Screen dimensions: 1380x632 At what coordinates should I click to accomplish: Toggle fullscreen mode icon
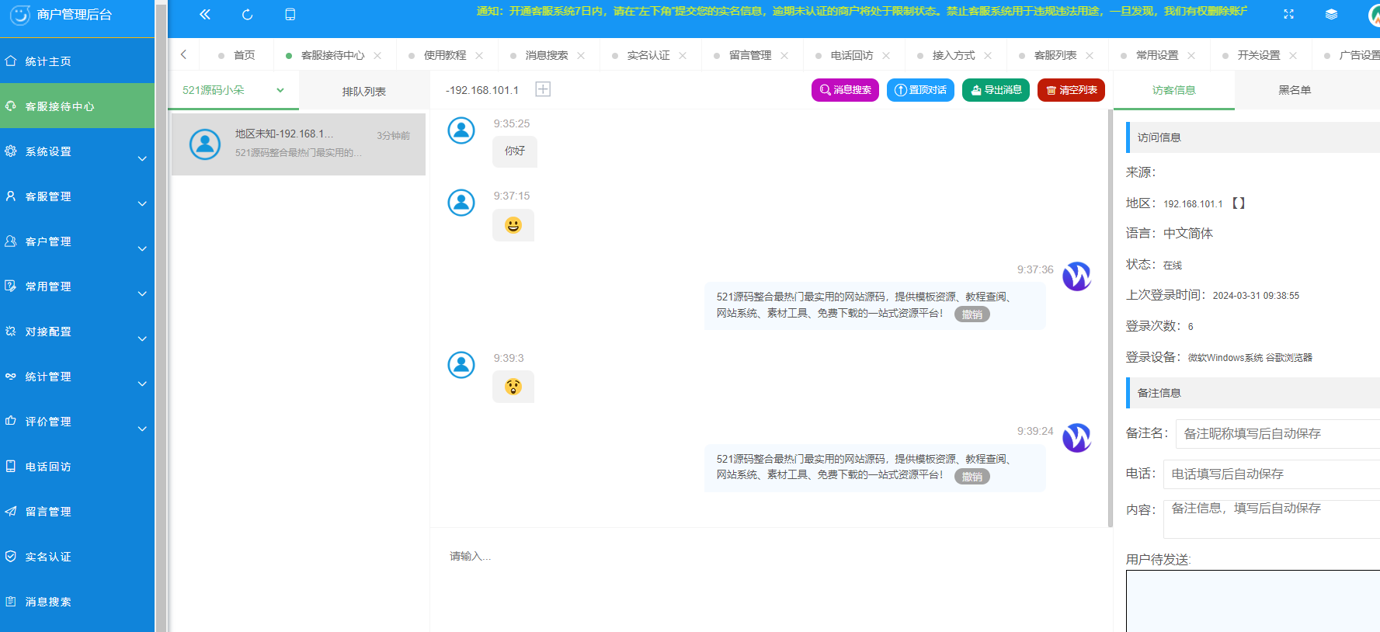tap(1288, 14)
